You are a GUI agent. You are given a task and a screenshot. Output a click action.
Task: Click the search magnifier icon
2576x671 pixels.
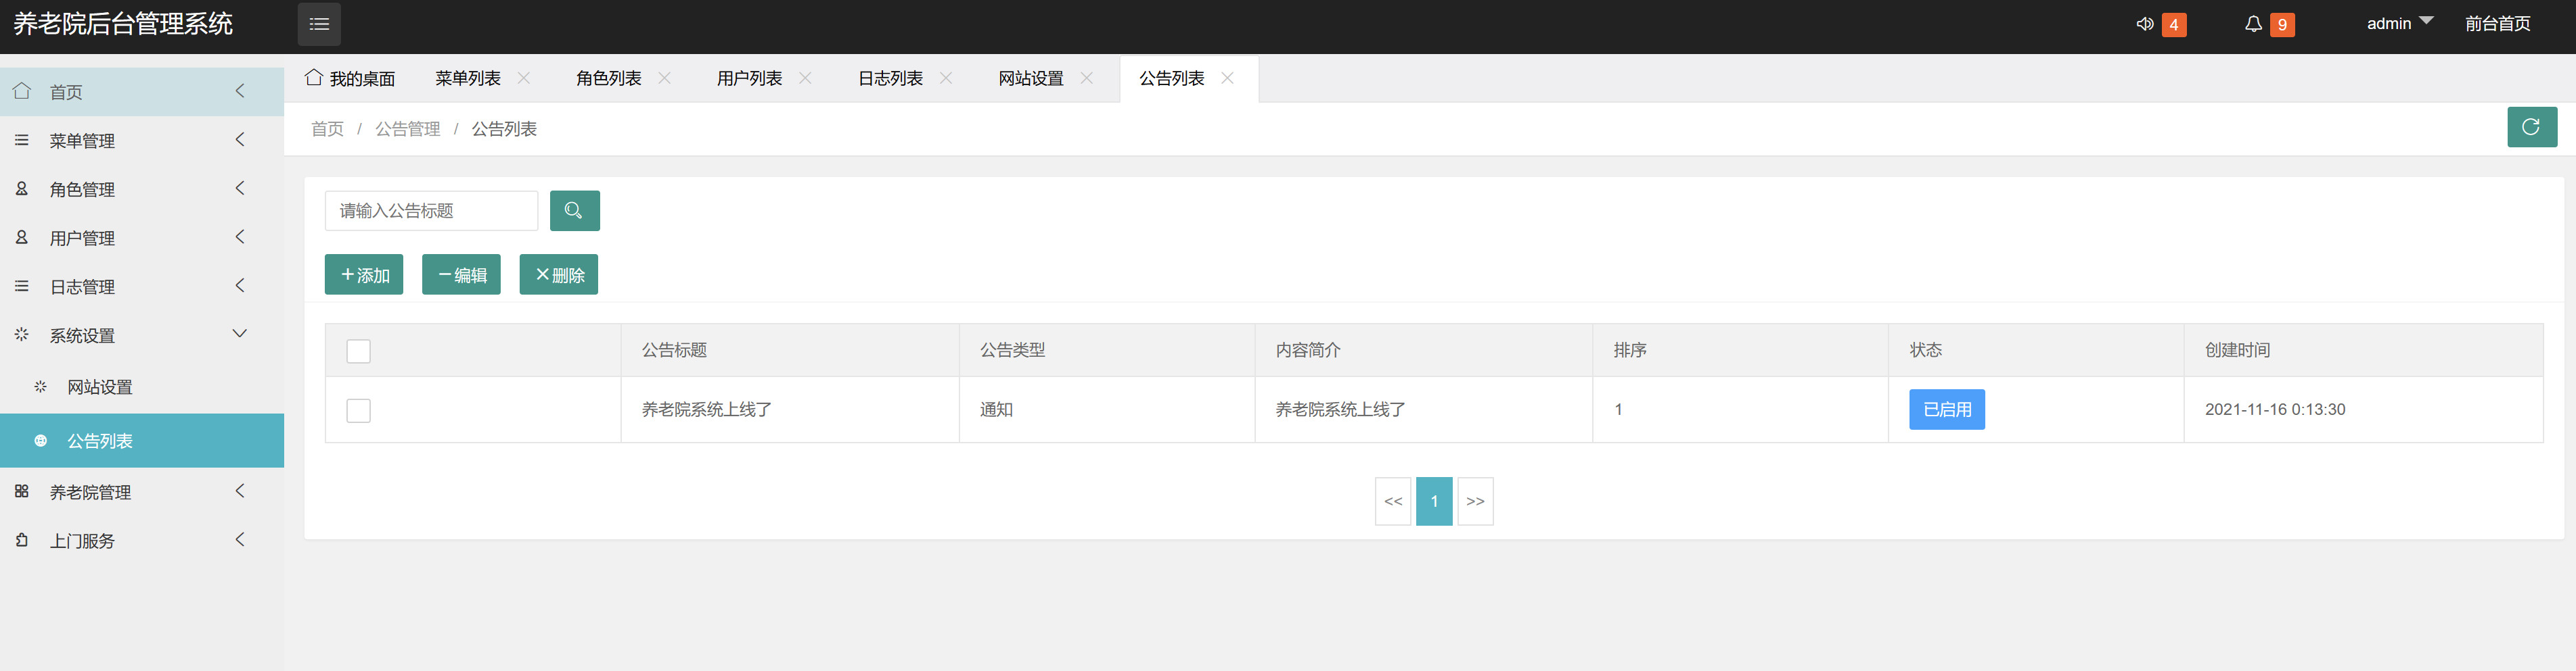[x=574, y=211]
